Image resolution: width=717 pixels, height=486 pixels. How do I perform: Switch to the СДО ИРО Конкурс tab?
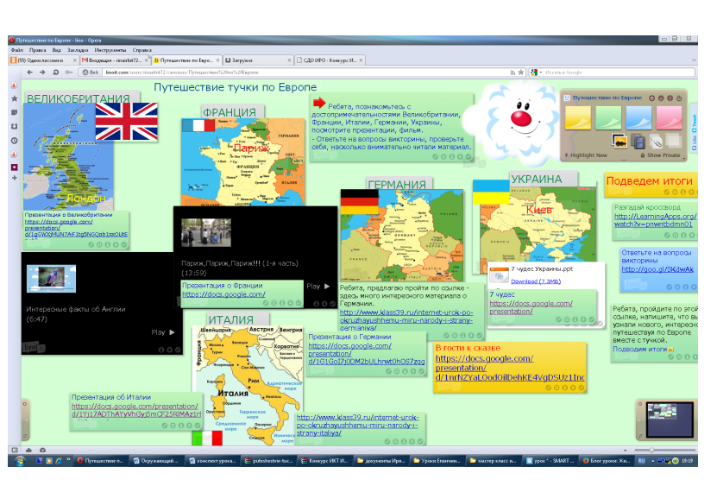coord(330,60)
